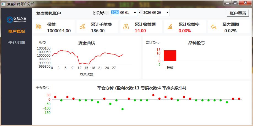Click the 累计手续费 hand-coin icon
253x126 pixels.
(82, 27)
